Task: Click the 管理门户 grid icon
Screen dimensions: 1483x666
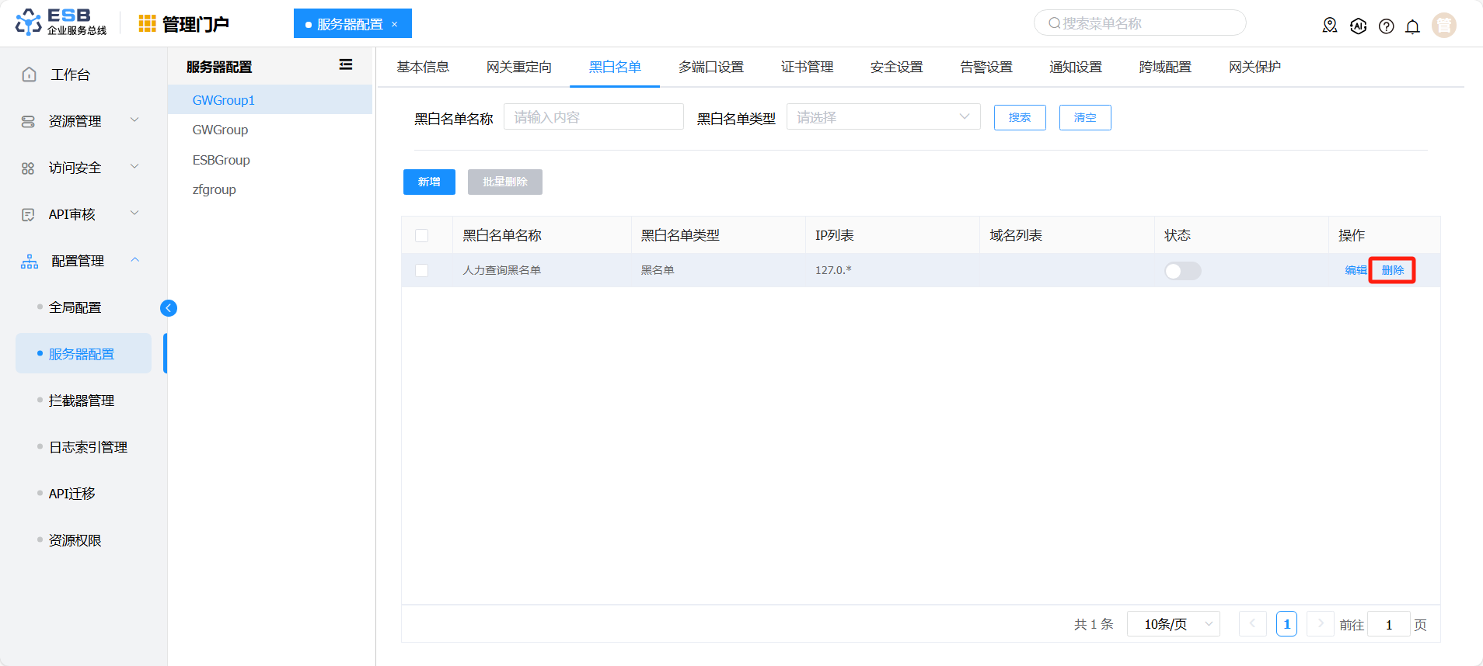Action: [147, 24]
